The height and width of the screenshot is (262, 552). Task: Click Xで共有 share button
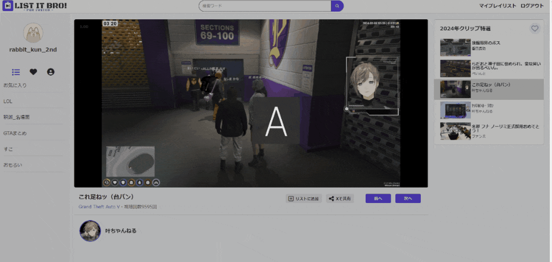click(x=340, y=199)
